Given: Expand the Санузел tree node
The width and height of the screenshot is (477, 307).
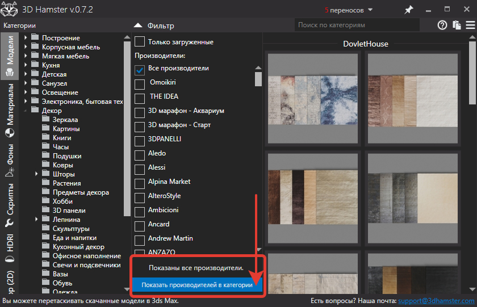Looking at the screenshot, I should [26, 83].
